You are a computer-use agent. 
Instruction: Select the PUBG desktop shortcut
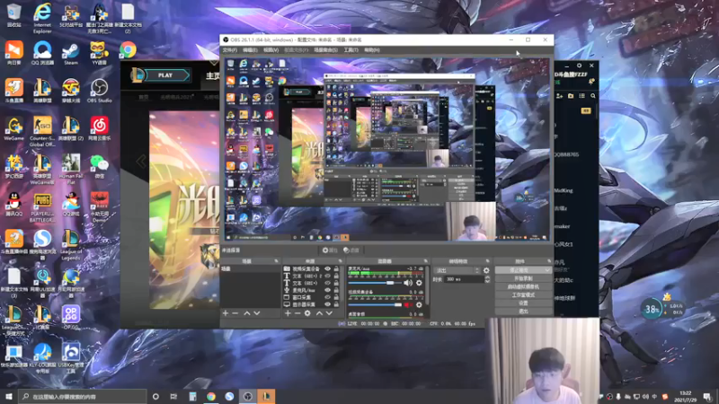[42, 207]
